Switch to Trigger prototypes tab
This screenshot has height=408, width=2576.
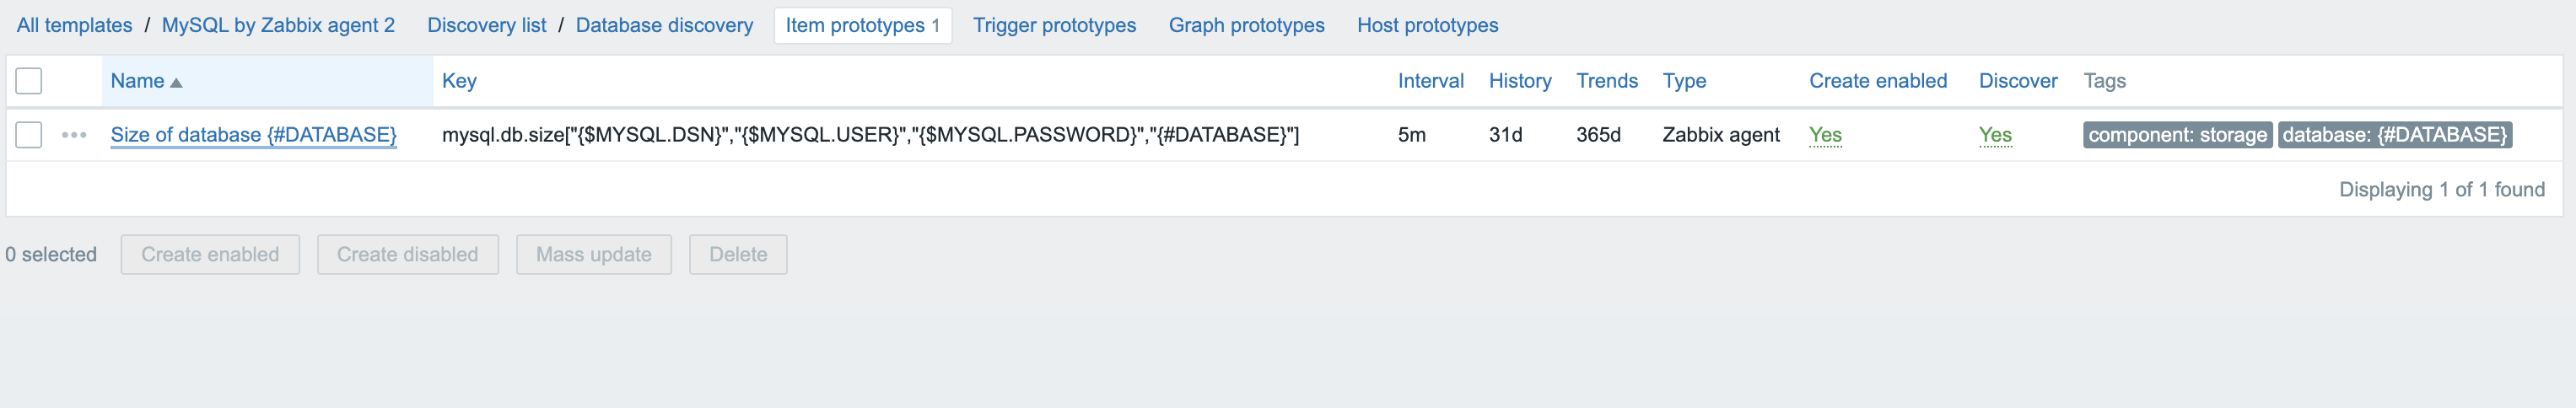pos(1054,25)
